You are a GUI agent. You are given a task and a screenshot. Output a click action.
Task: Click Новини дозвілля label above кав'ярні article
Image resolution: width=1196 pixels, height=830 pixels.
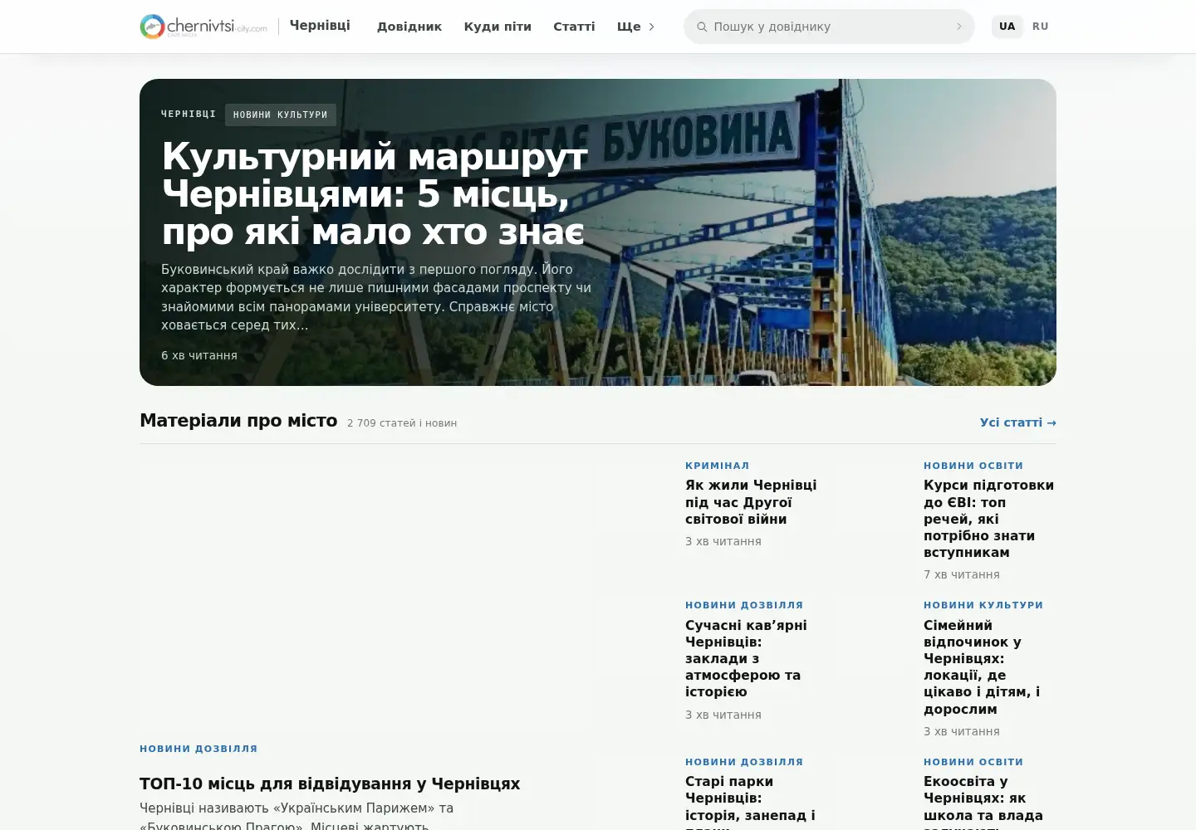pos(744,605)
